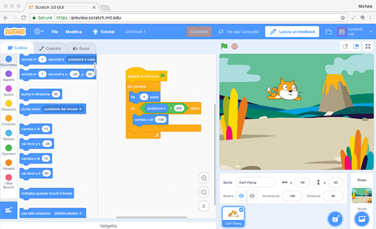Zoom out the code workspace
The width and height of the screenshot is (376, 229).
click(x=204, y=193)
